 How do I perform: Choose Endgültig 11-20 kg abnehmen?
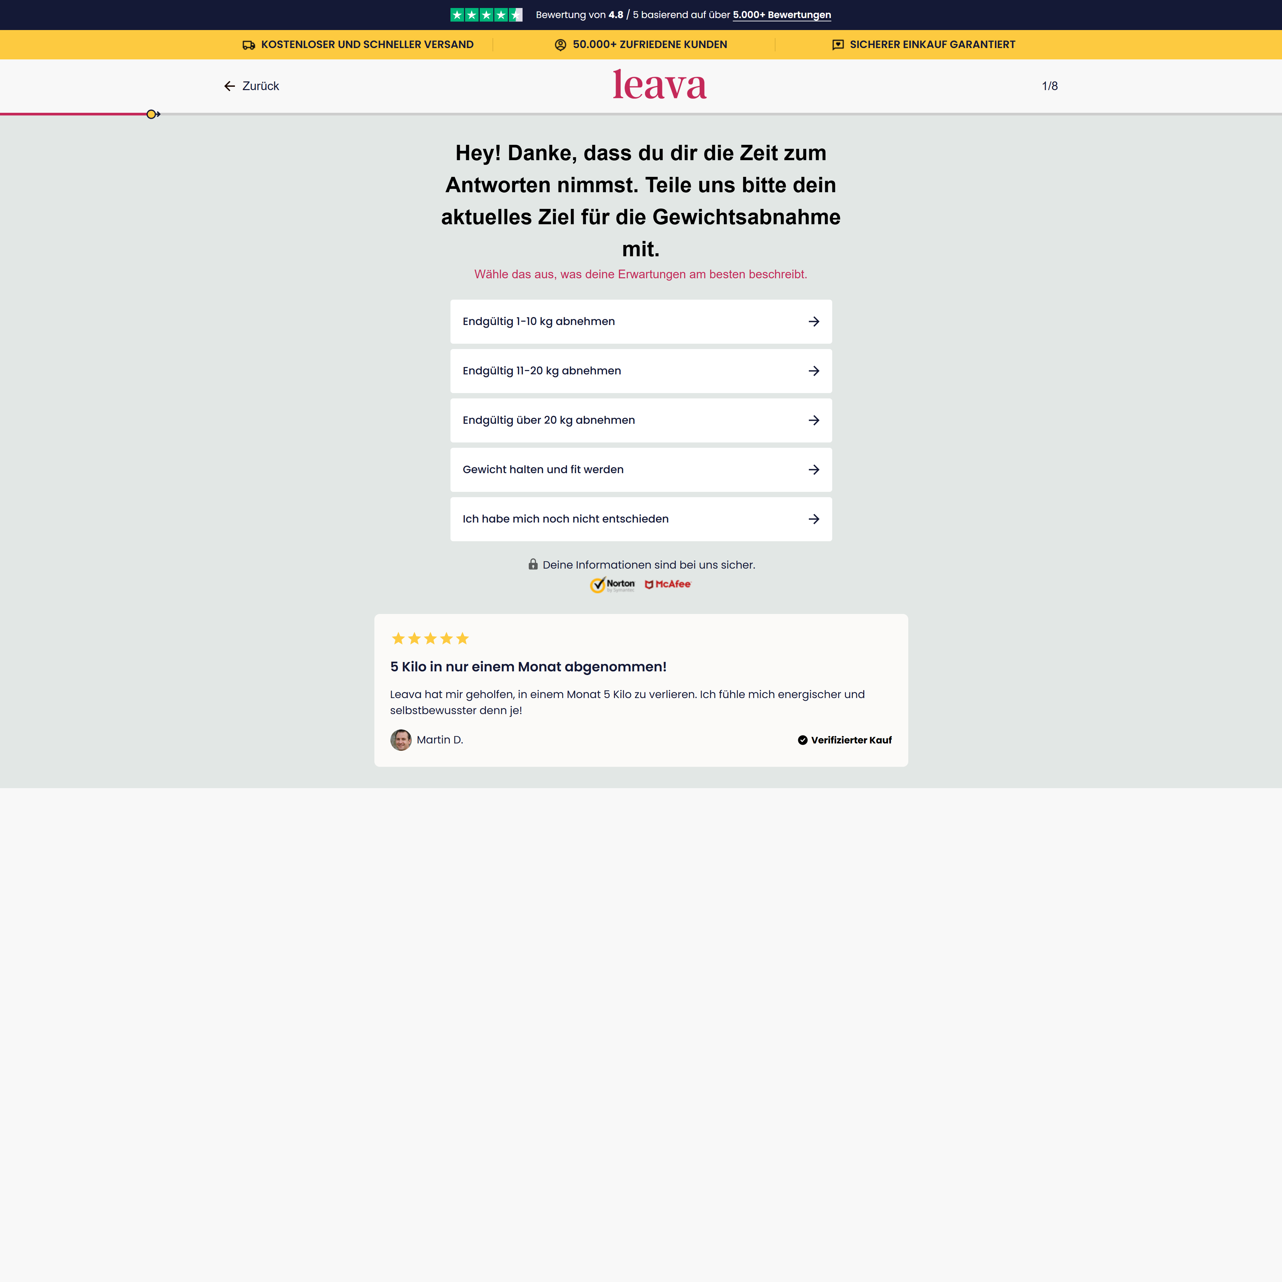pos(640,371)
